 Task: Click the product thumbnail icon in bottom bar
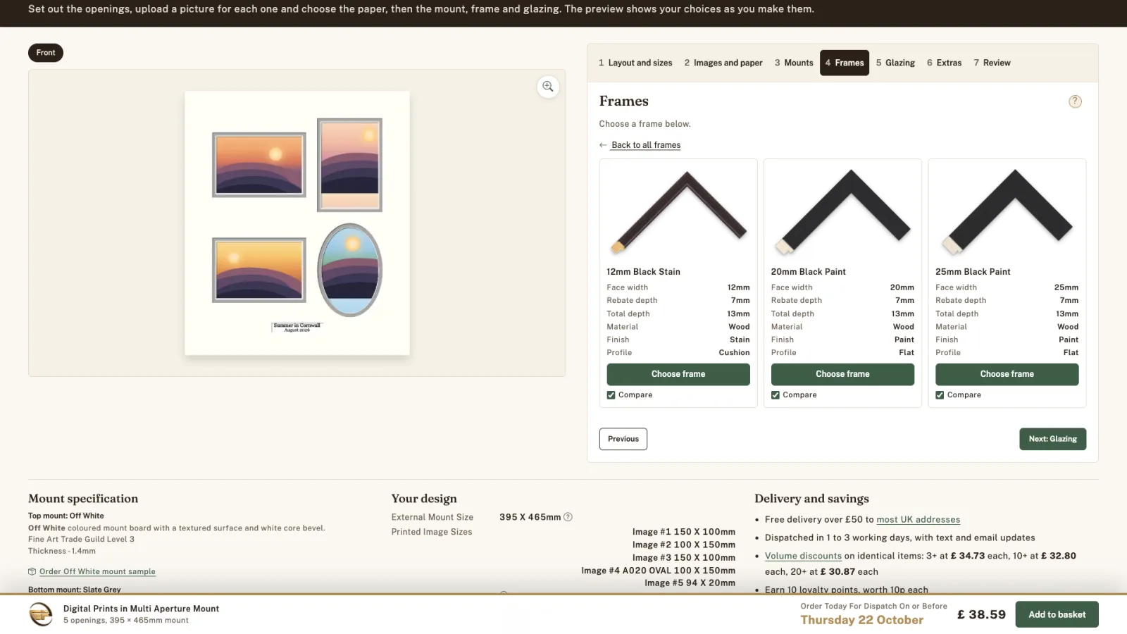[41, 614]
